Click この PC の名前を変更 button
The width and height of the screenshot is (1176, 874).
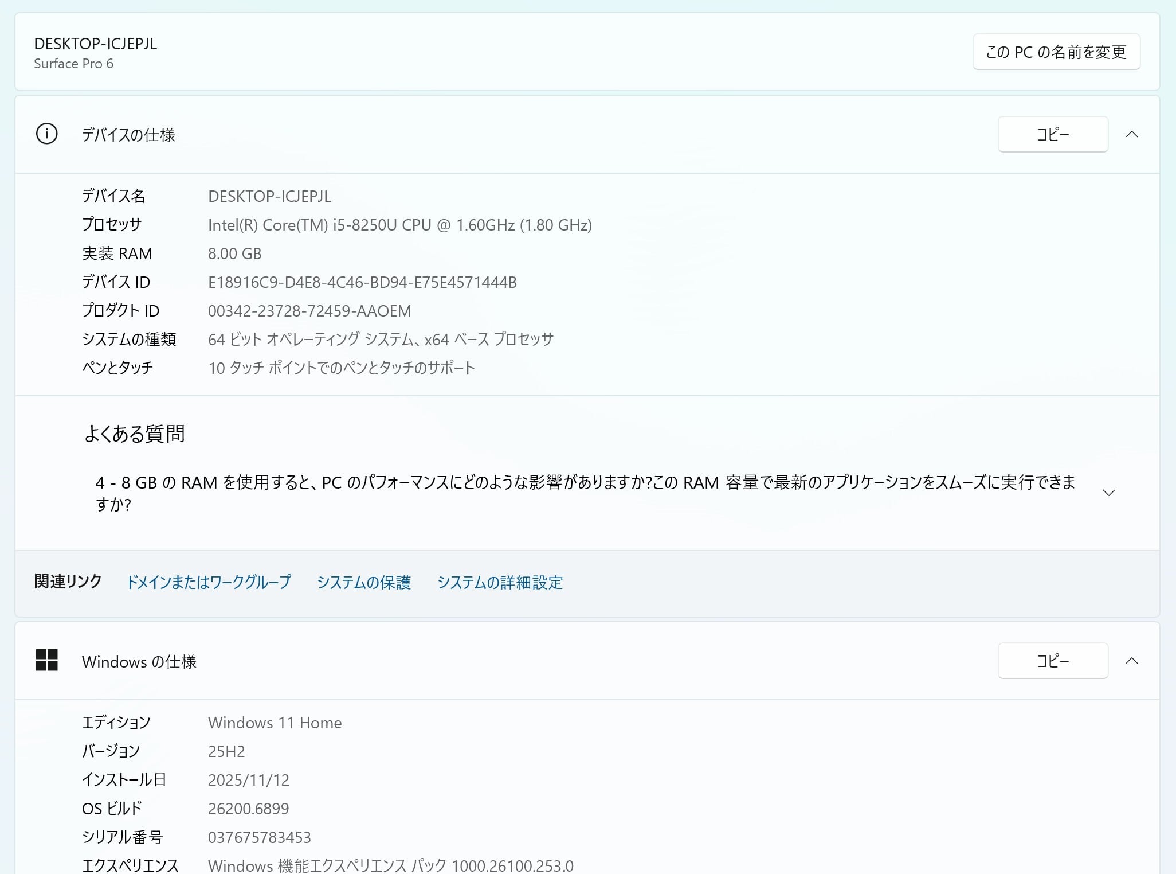1056,52
